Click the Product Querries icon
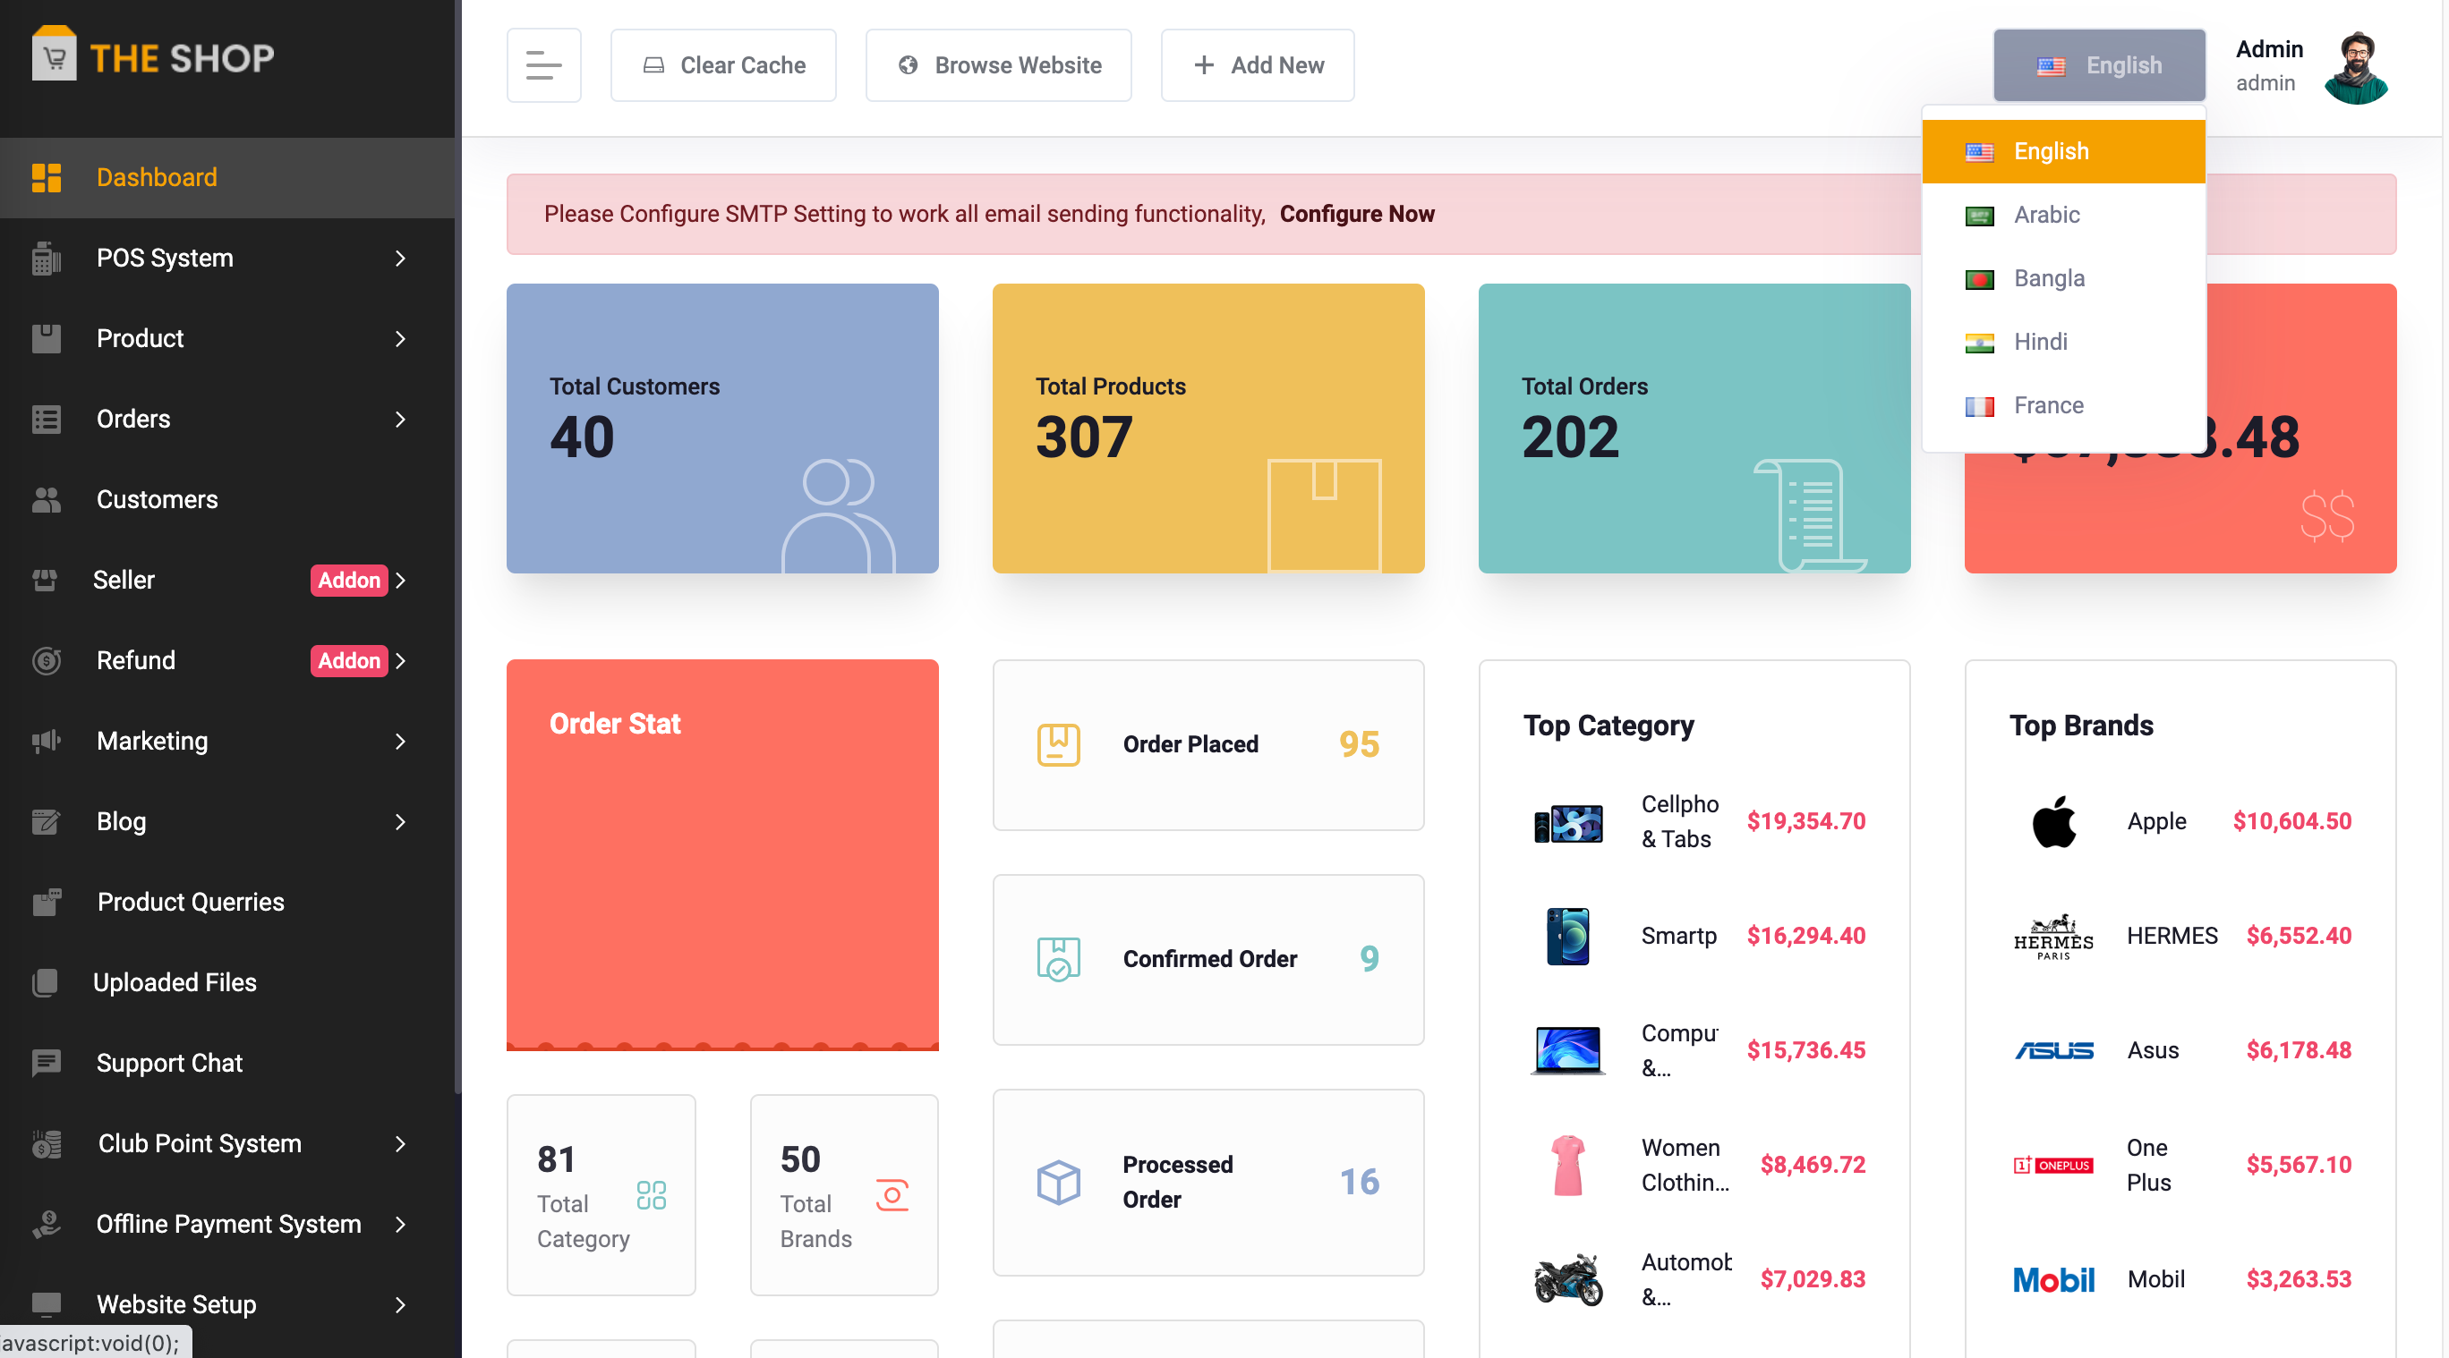This screenshot has width=2449, height=1358. tap(46, 902)
